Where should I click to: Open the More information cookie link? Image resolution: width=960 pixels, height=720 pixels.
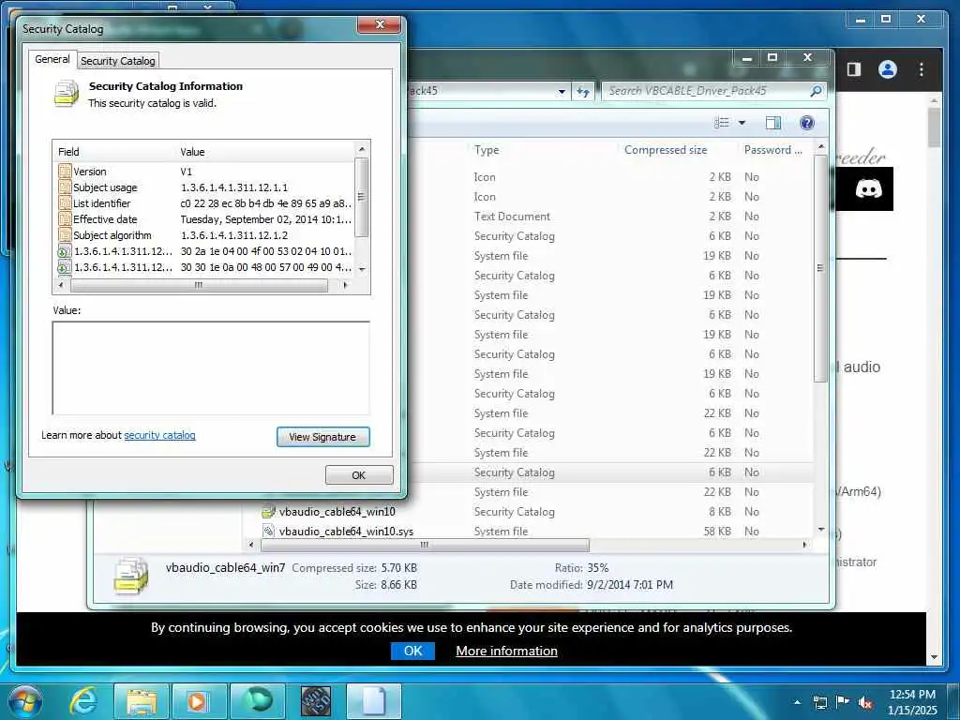tap(506, 651)
